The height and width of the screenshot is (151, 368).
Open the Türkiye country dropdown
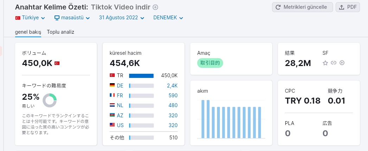coord(30,18)
